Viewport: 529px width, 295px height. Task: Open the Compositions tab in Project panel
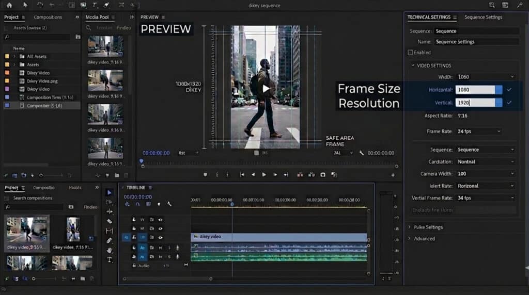48,17
